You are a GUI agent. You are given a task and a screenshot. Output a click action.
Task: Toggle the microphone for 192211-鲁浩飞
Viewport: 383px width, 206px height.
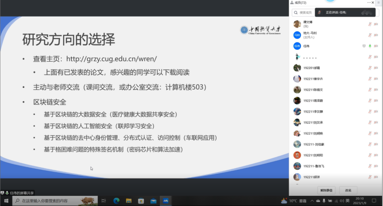pos(370,166)
